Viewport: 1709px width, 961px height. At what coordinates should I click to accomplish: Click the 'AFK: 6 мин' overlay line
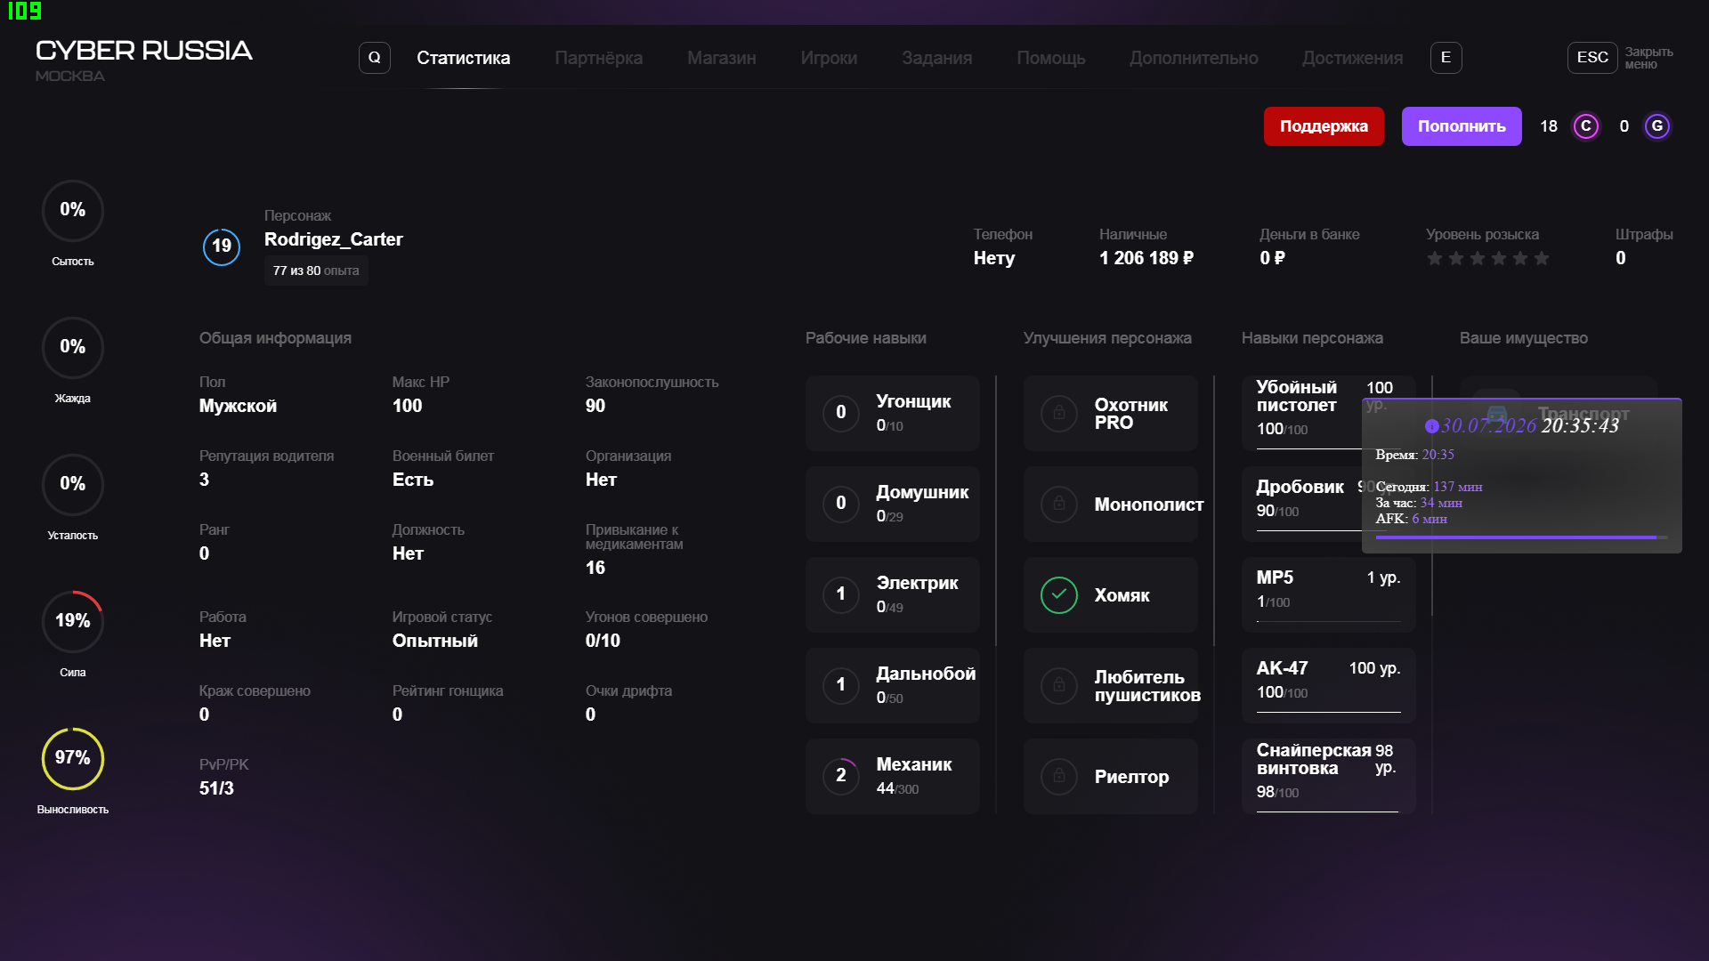[x=1412, y=519]
